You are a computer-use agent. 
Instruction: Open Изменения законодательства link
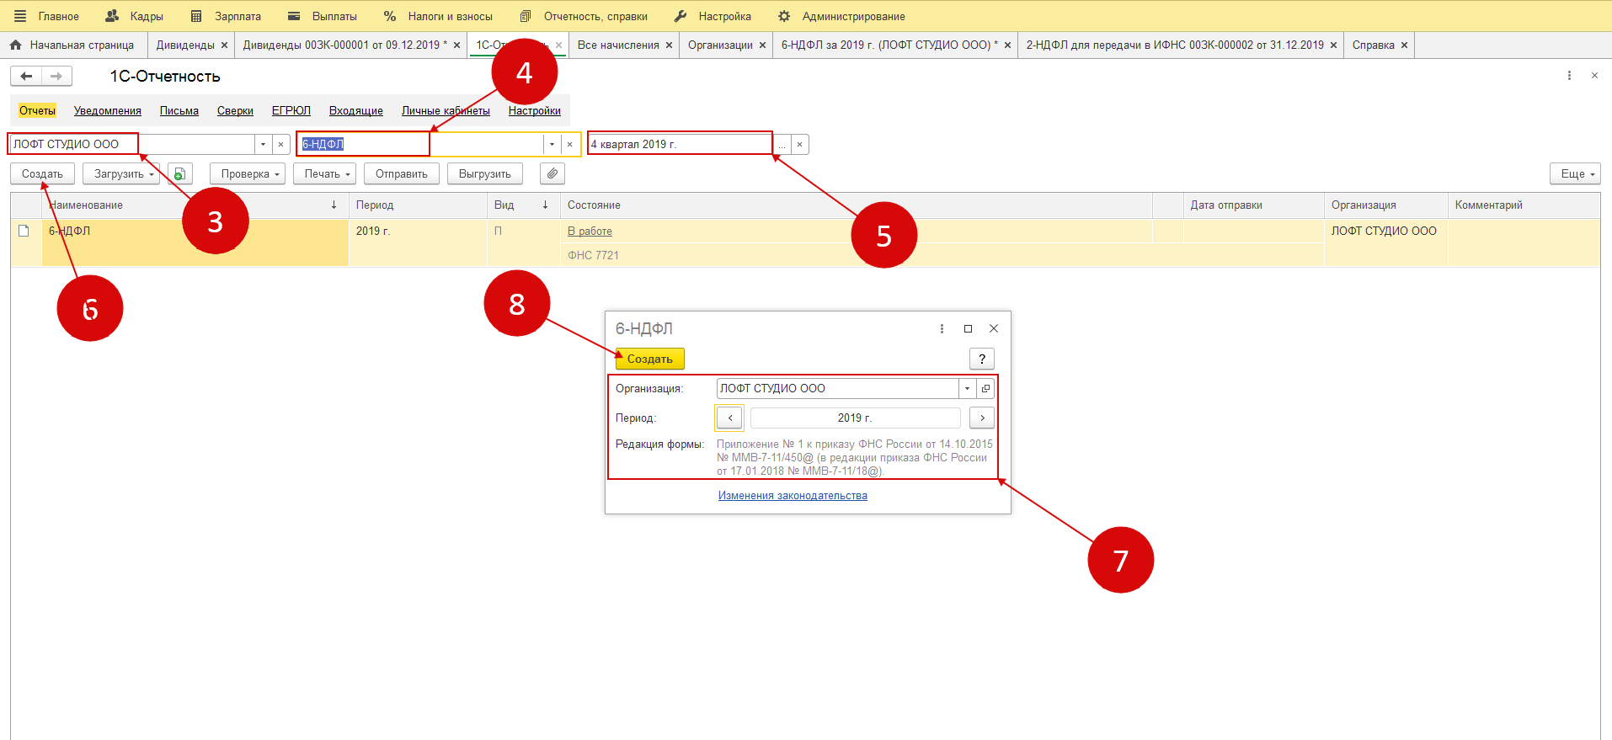coord(793,495)
